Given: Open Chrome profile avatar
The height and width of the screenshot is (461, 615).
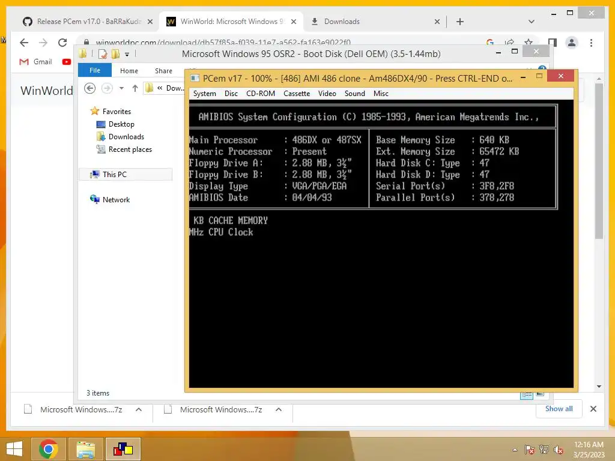Looking at the screenshot, I should (x=572, y=43).
